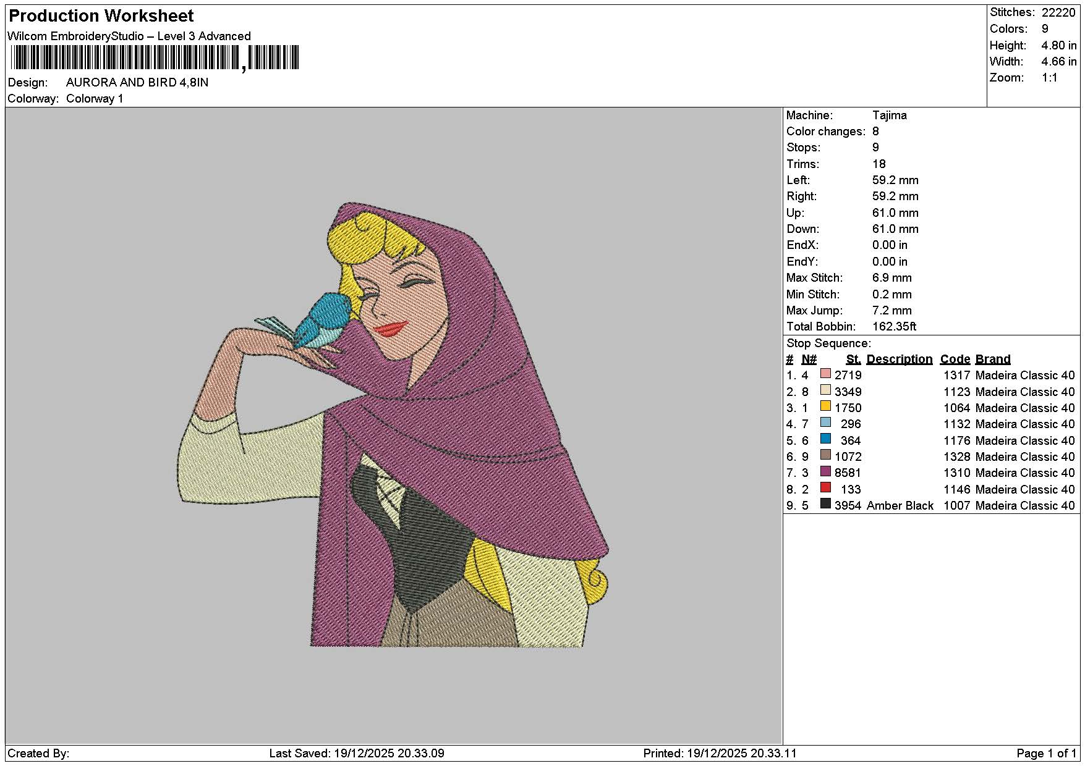Click the black swatch for Amber Black thread

(x=825, y=503)
